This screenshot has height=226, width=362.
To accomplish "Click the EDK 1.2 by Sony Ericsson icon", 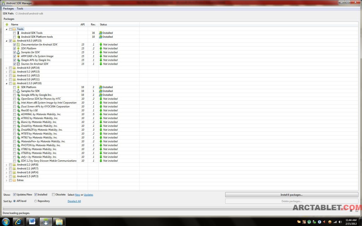I will tap(18, 161).
